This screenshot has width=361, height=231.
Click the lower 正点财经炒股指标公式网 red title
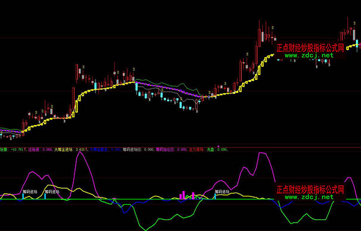pyautogui.click(x=310, y=189)
